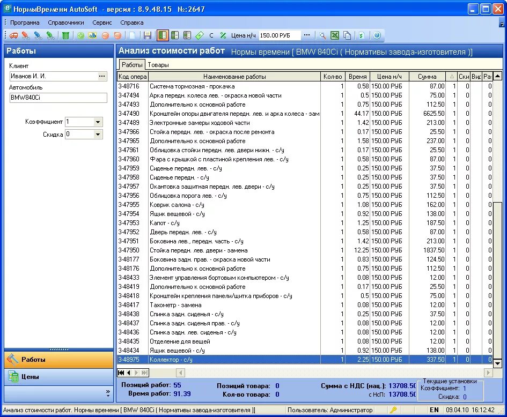Screen dimensions: 507x417
Task: Click the green checklist document icon
Action: click(x=362, y=35)
